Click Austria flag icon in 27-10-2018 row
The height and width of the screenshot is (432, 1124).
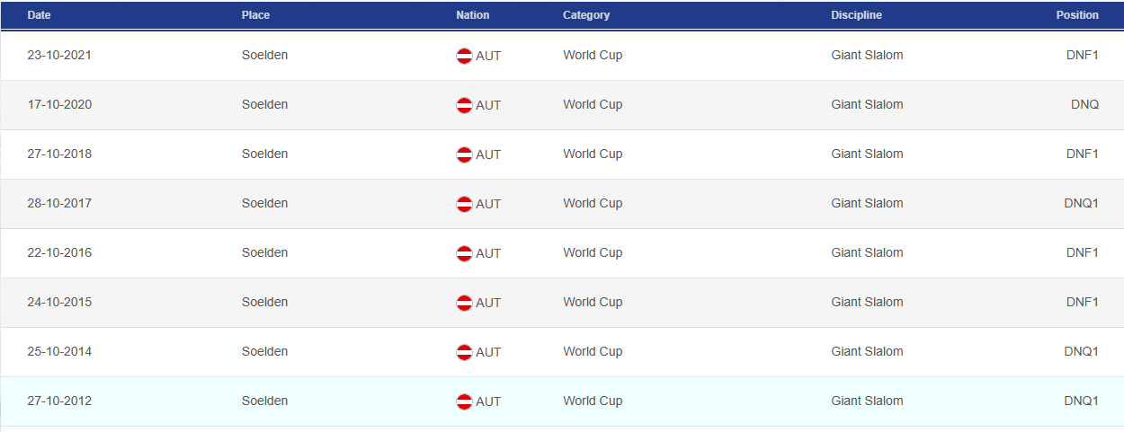(465, 154)
